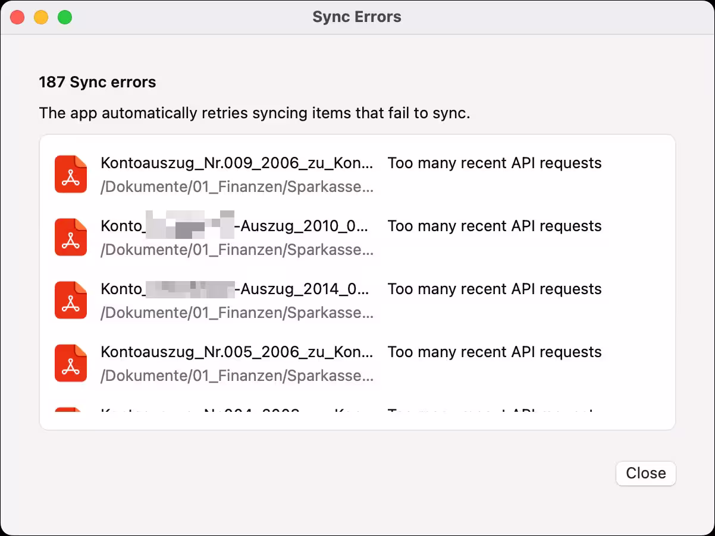Click the red window close button
This screenshot has width=715, height=536.
click(x=17, y=17)
